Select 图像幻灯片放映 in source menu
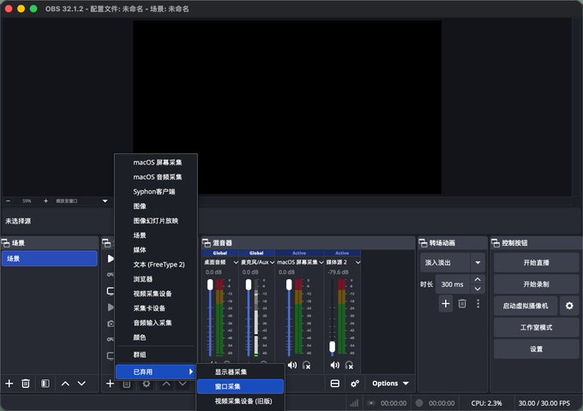 (x=156, y=221)
